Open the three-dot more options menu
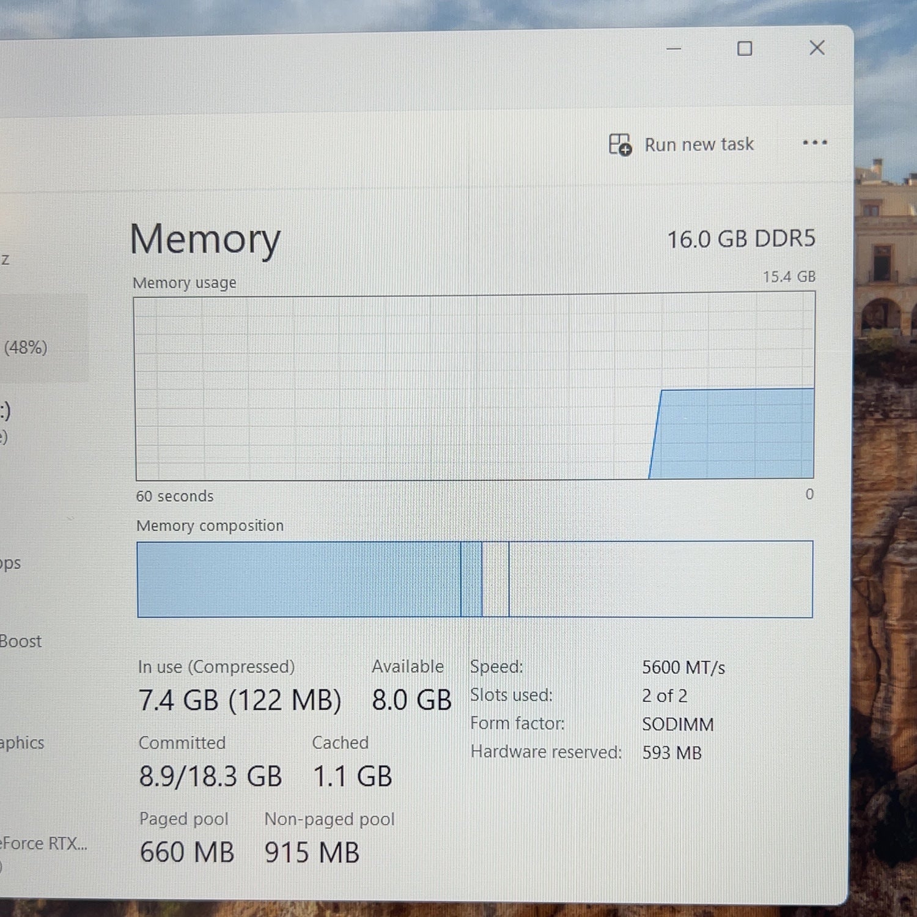 815,143
